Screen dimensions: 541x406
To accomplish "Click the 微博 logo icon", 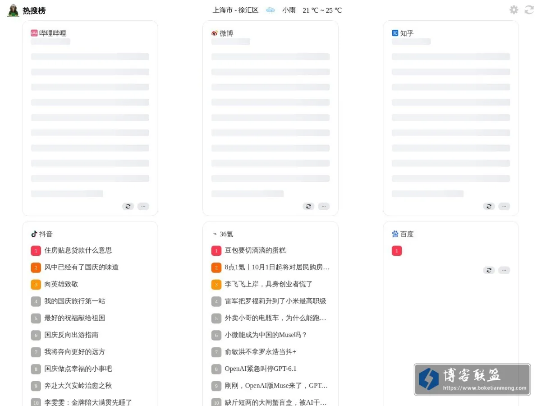I will 215,33.
